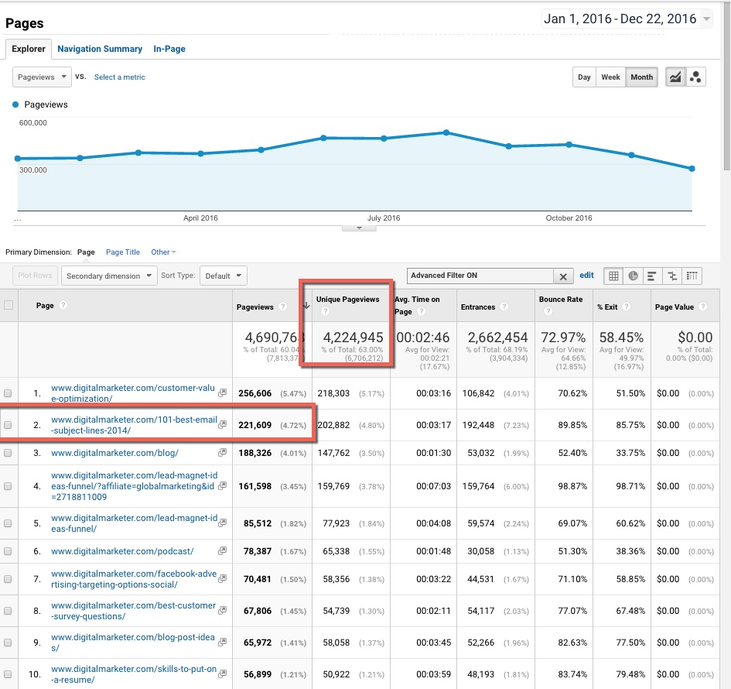The width and height of the screenshot is (731, 689).
Task: Check row 5 lead-magnet-ideas-funnel checkbox
Action: click(8, 523)
